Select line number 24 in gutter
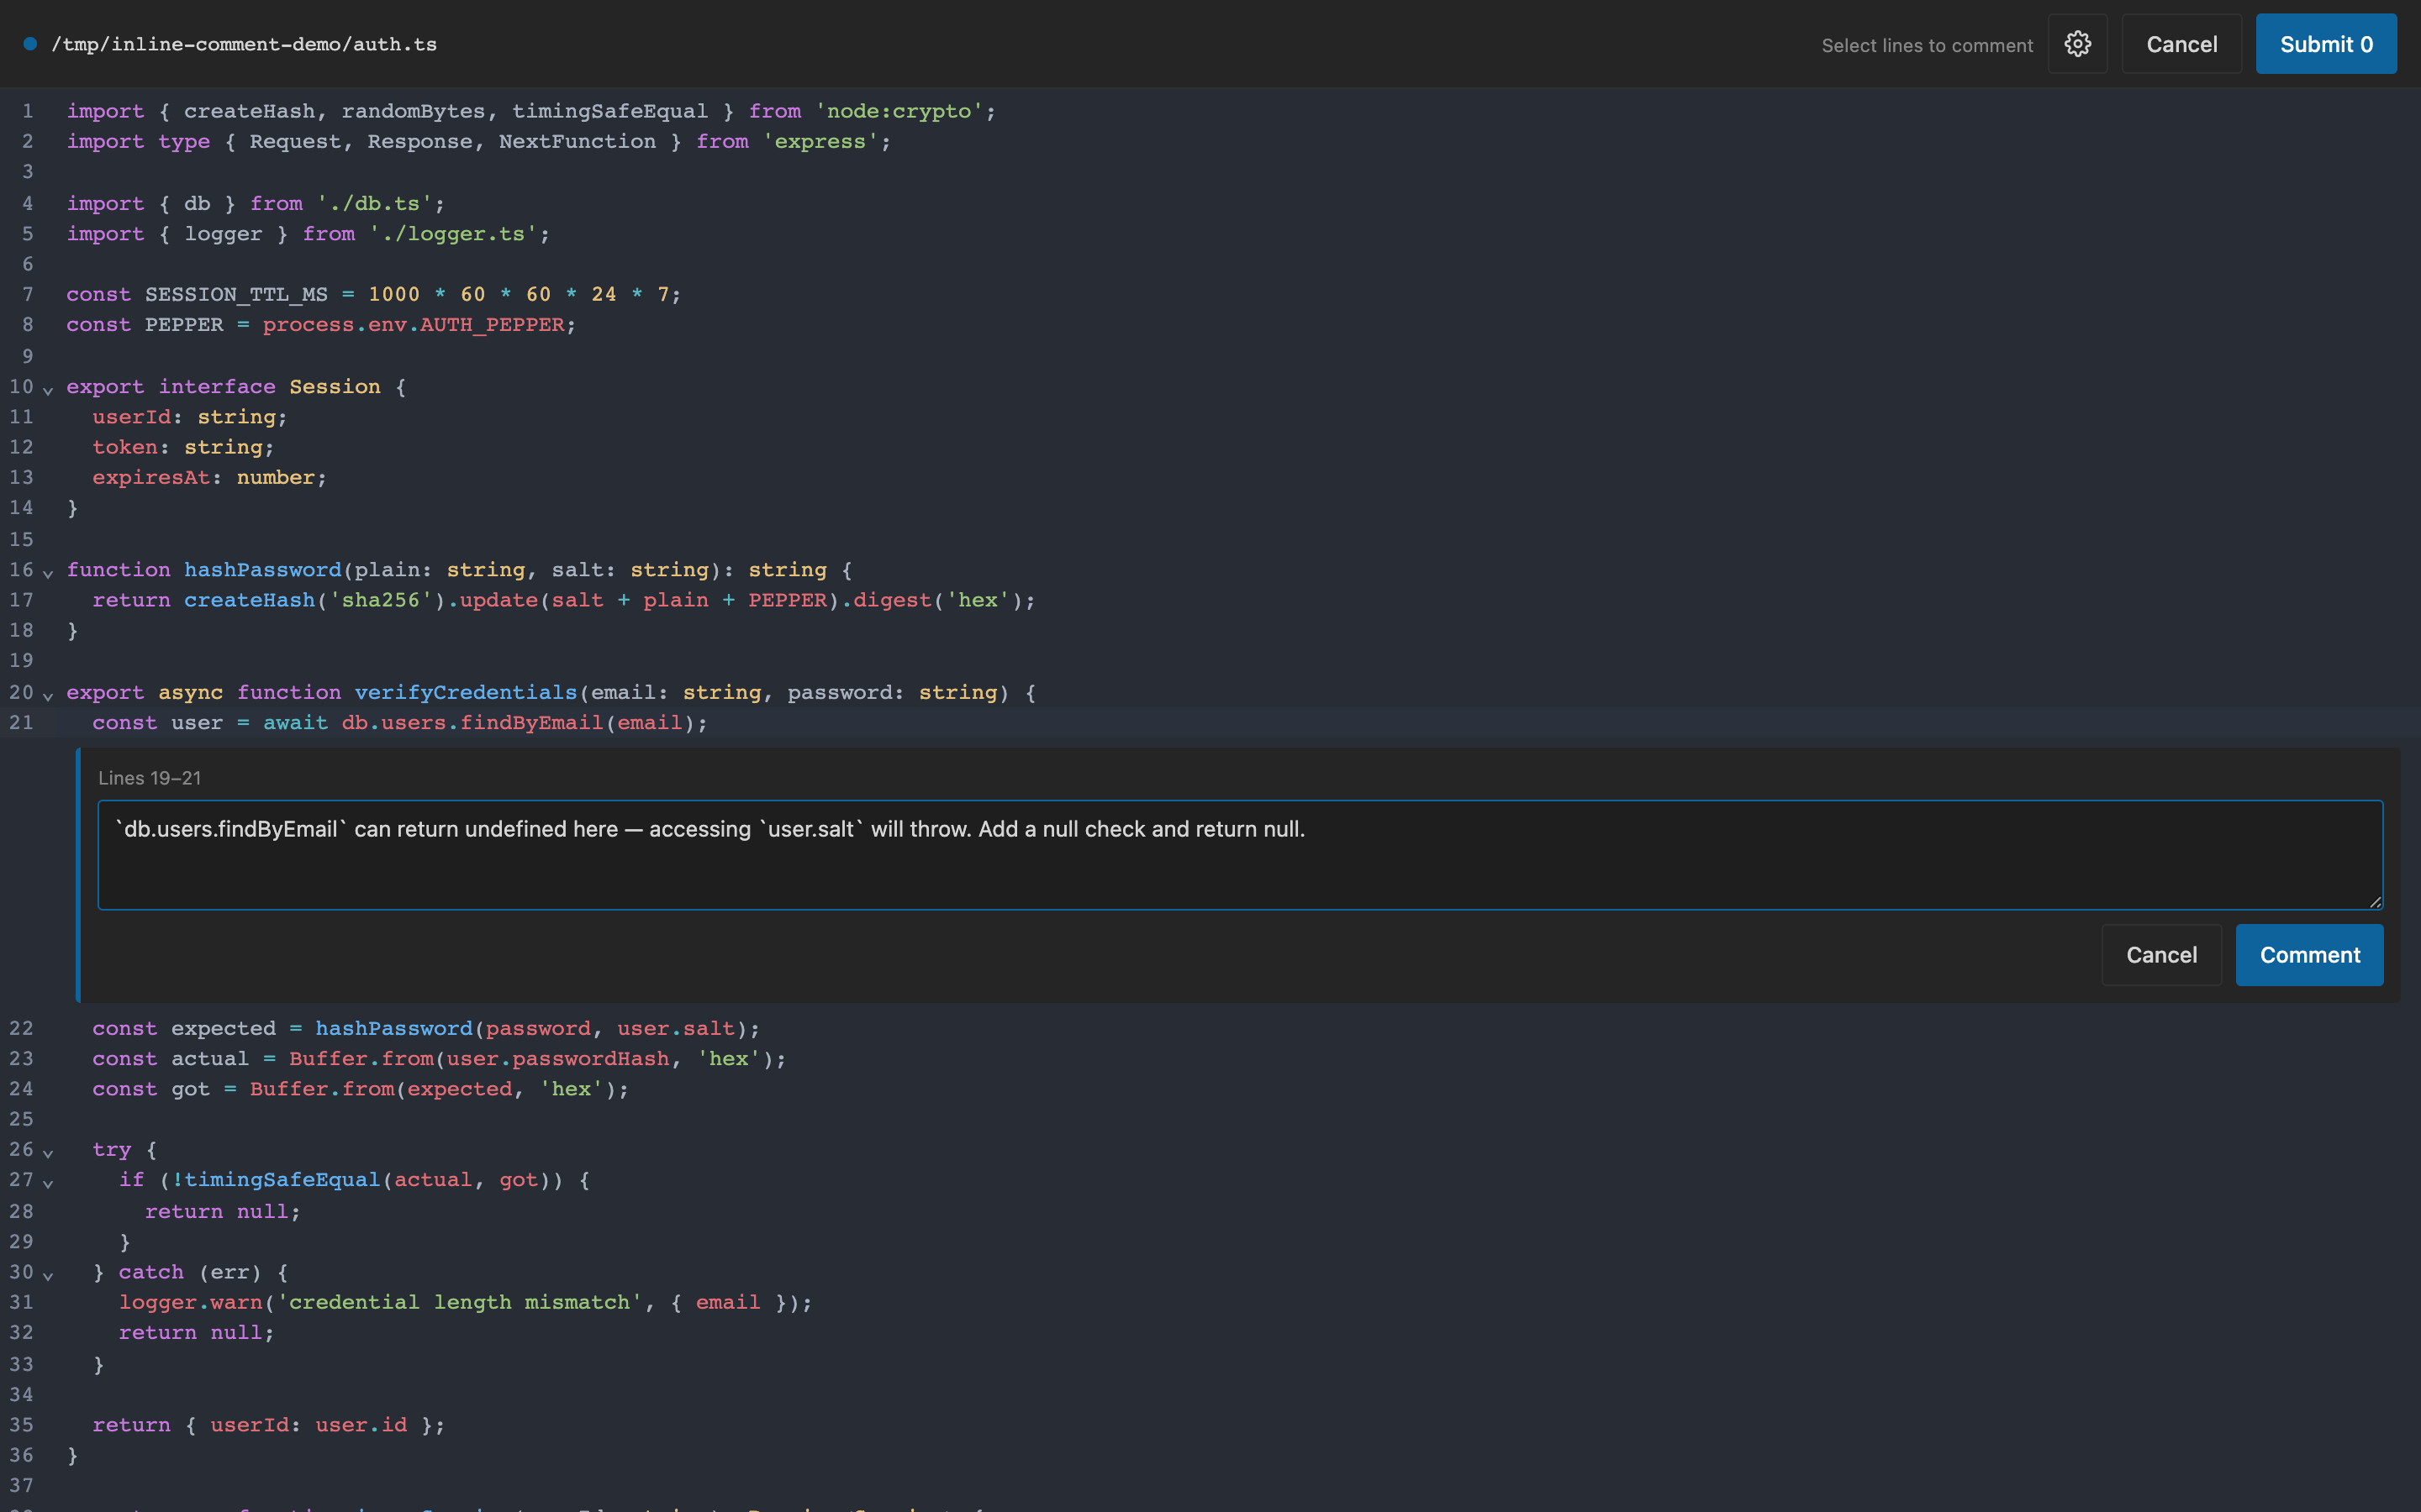The height and width of the screenshot is (1512, 2421). (21, 1088)
